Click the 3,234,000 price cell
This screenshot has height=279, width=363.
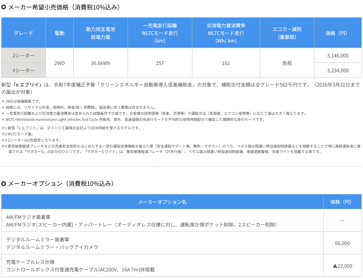pos(338,70)
